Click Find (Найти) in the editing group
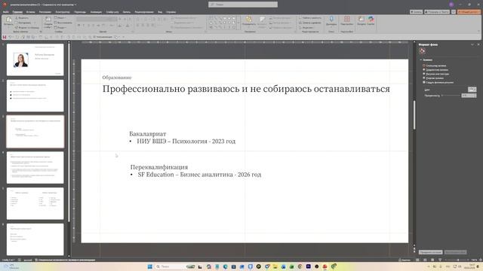Screen dimensions: 483x271 point(310,18)
